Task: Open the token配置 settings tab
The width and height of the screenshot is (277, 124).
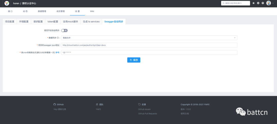Action: (x=53, y=22)
